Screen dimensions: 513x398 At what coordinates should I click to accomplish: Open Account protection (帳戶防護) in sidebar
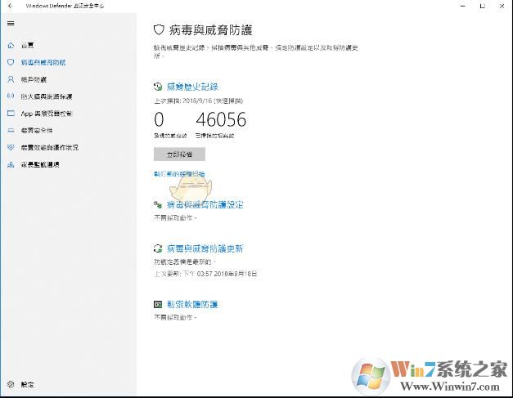[x=33, y=79]
